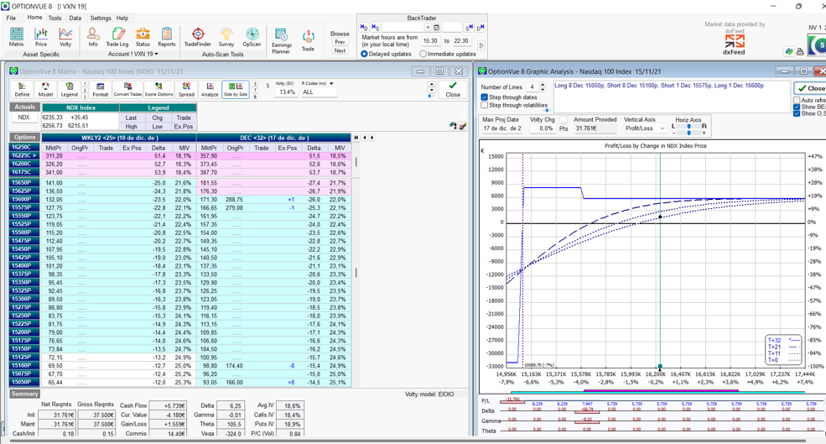Expand the Account VXN 19 dropdown
This screenshot has width=826, height=444.
click(x=132, y=54)
